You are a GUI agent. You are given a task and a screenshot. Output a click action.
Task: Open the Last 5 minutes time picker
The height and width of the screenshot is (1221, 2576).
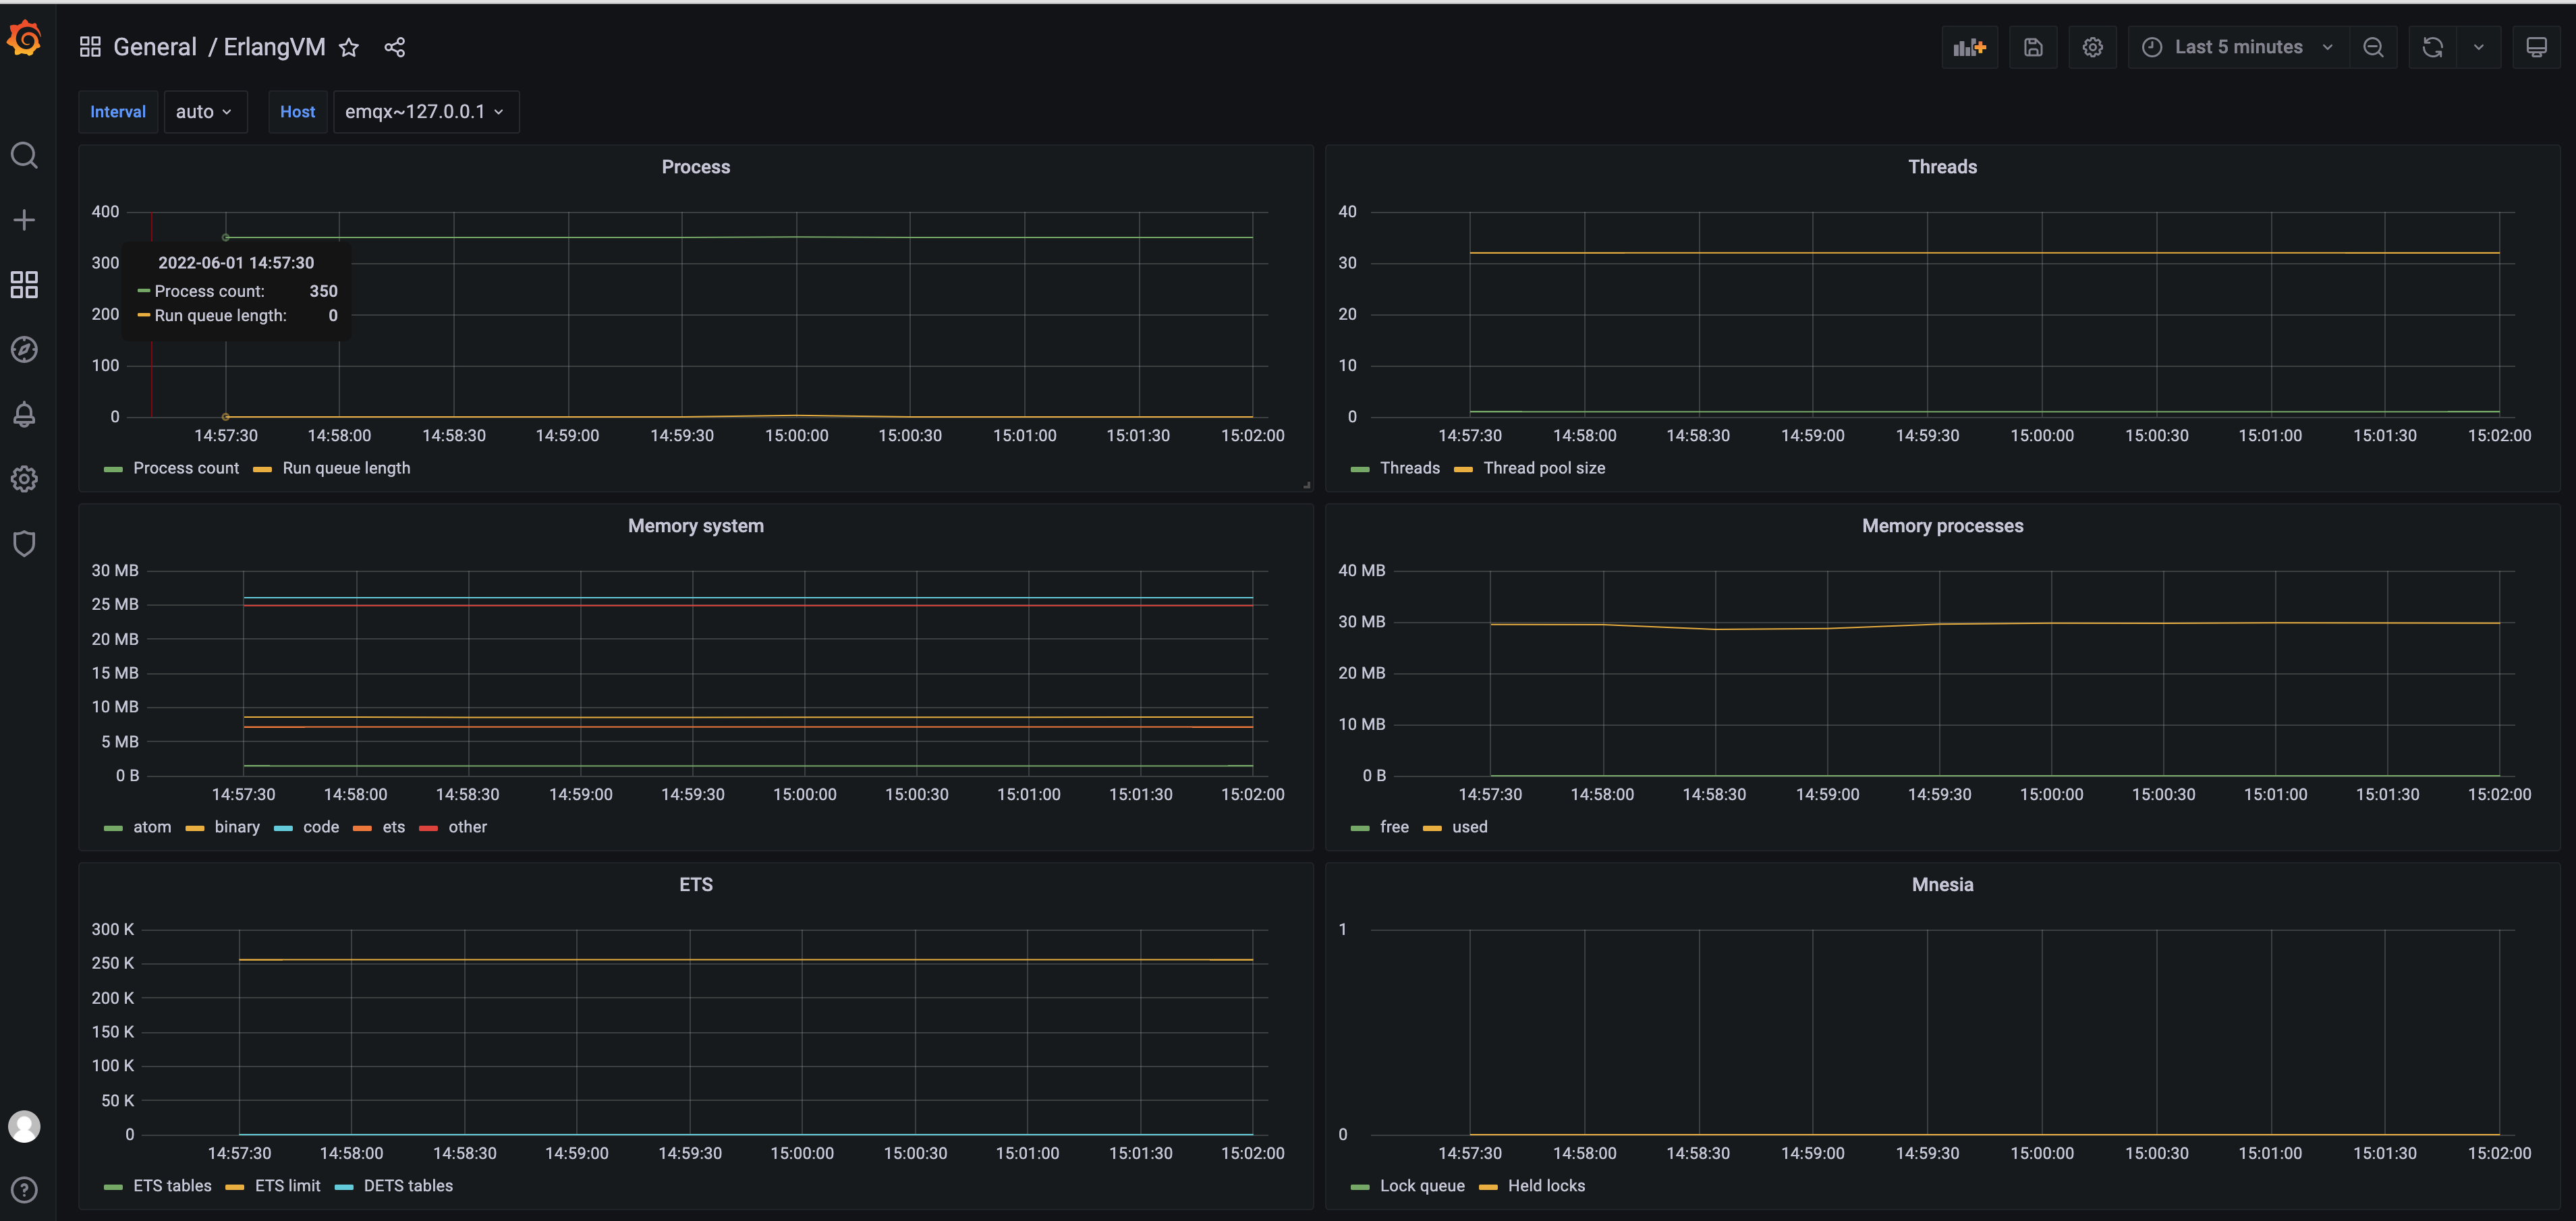pos(2238,47)
